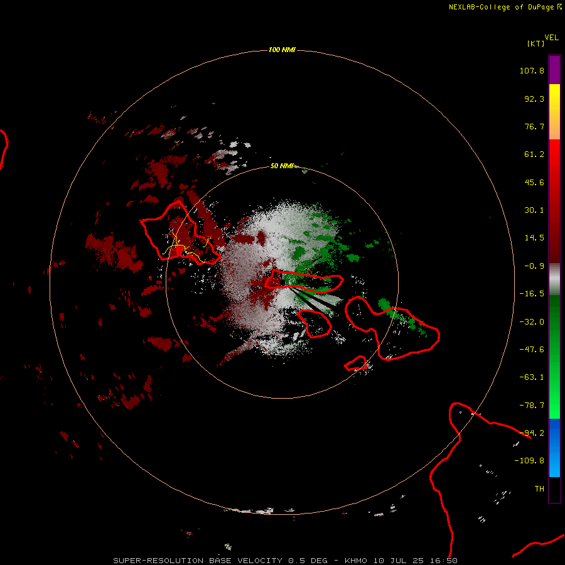Select the -78.7 velocity scale value
The width and height of the screenshot is (565, 565).
[x=532, y=406]
